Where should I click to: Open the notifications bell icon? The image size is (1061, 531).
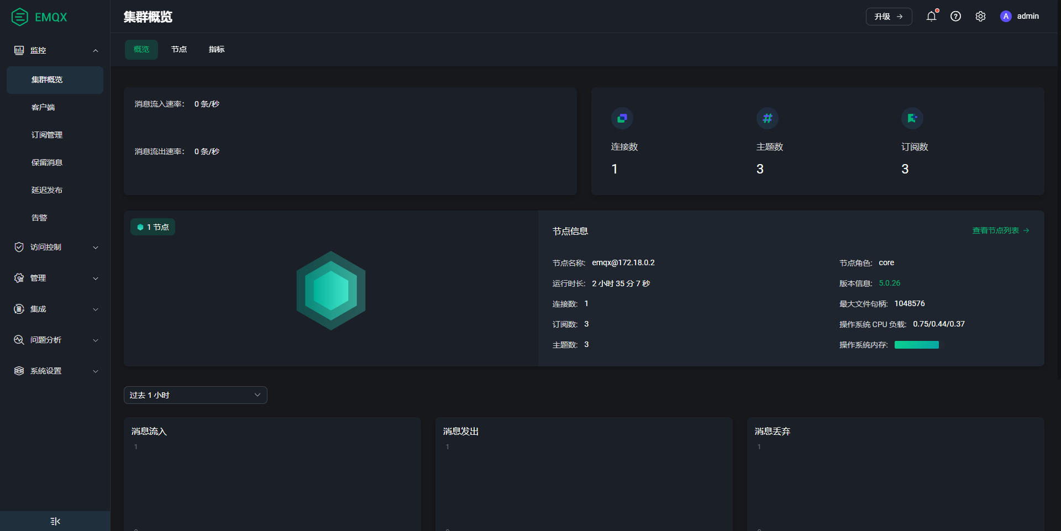click(x=931, y=17)
